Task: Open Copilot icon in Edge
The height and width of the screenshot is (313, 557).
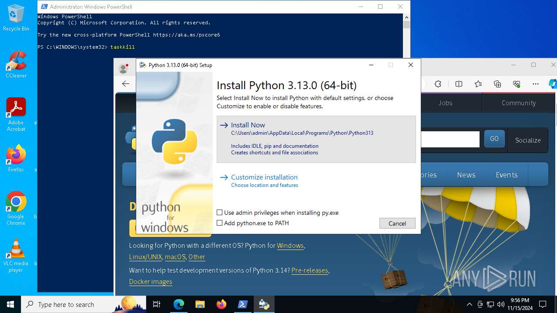Action: coord(553,84)
